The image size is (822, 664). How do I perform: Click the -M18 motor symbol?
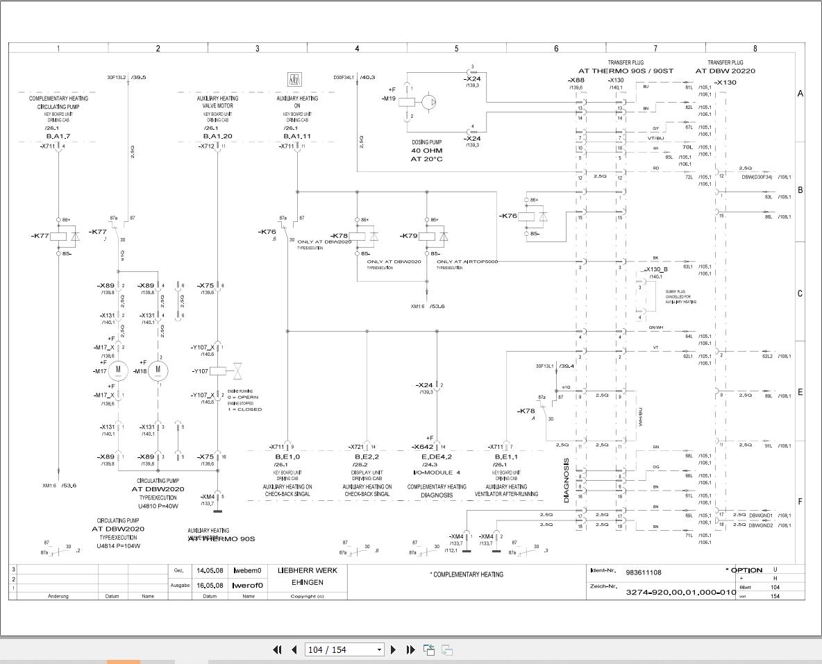point(158,371)
